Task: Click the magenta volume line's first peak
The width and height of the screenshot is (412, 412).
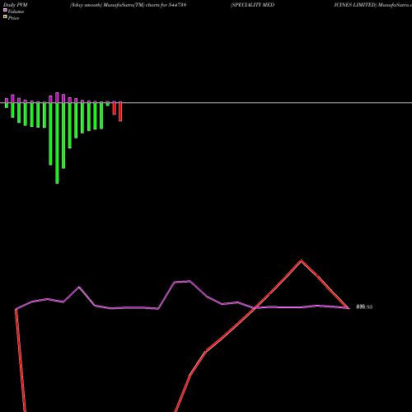Action: pyautogui.click(x=79, y=287)
